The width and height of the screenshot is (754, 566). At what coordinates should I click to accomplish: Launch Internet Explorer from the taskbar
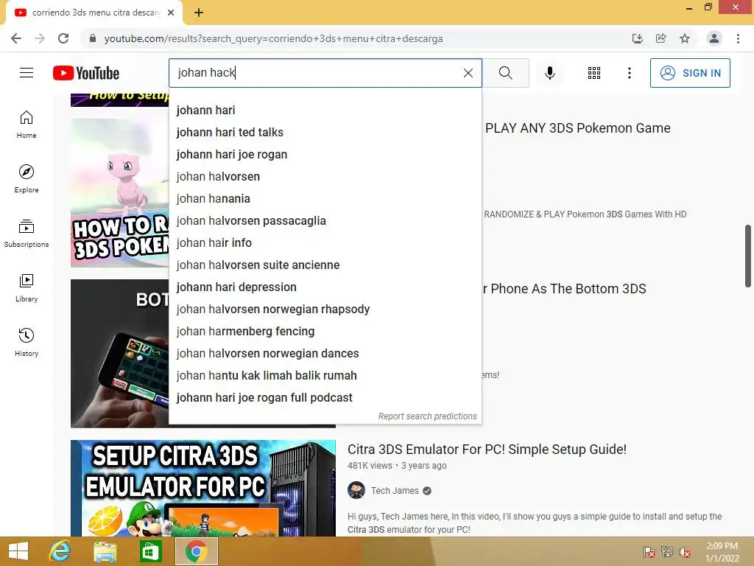click(60, 551)
